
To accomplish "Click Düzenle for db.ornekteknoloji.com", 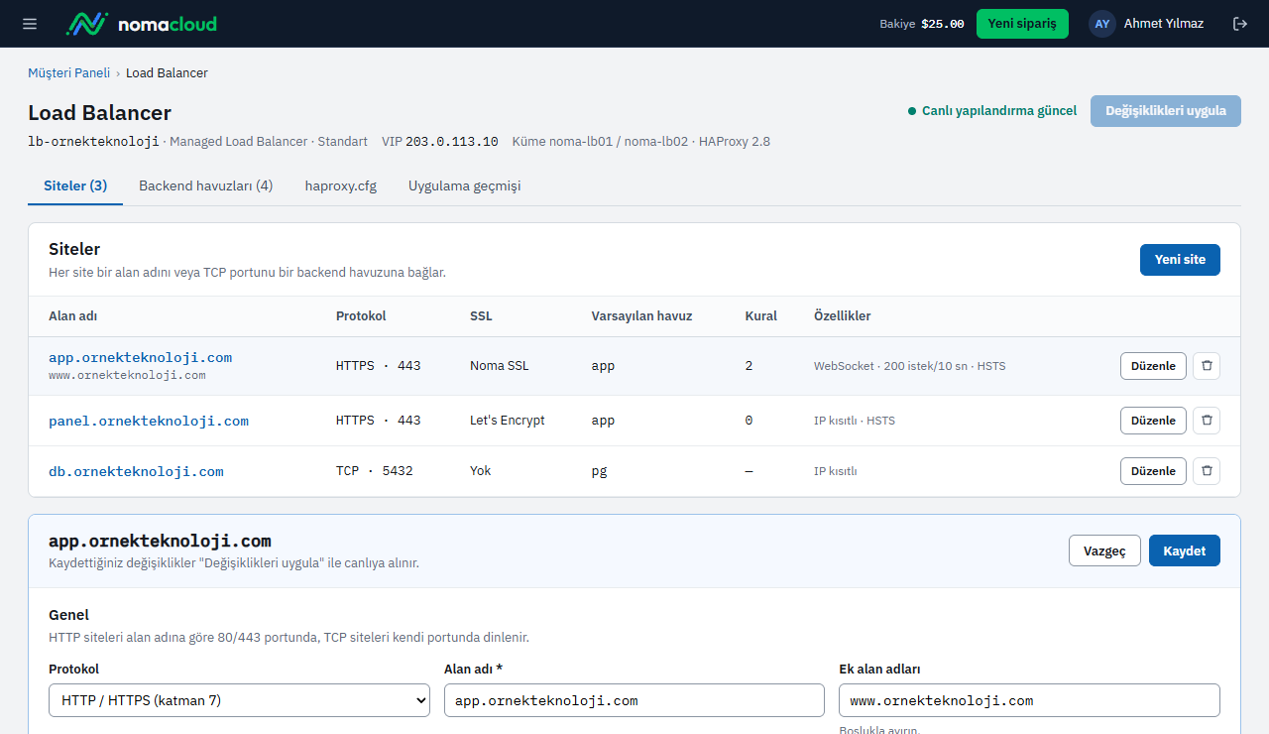I will tap(1153, 471).
